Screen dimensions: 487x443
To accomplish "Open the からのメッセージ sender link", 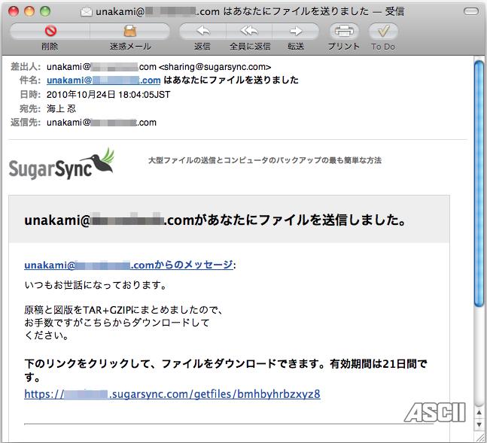I will (x=129, y=265).
